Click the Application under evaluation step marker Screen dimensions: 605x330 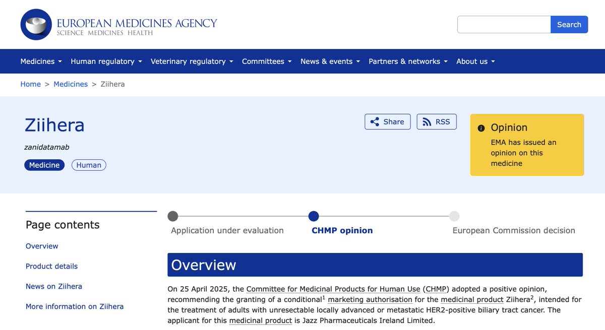pyautogui.click(x=172, y=216)
